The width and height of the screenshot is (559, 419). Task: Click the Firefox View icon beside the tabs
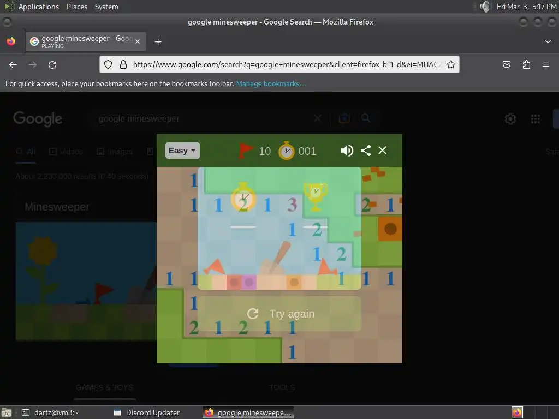pos(11,41)
